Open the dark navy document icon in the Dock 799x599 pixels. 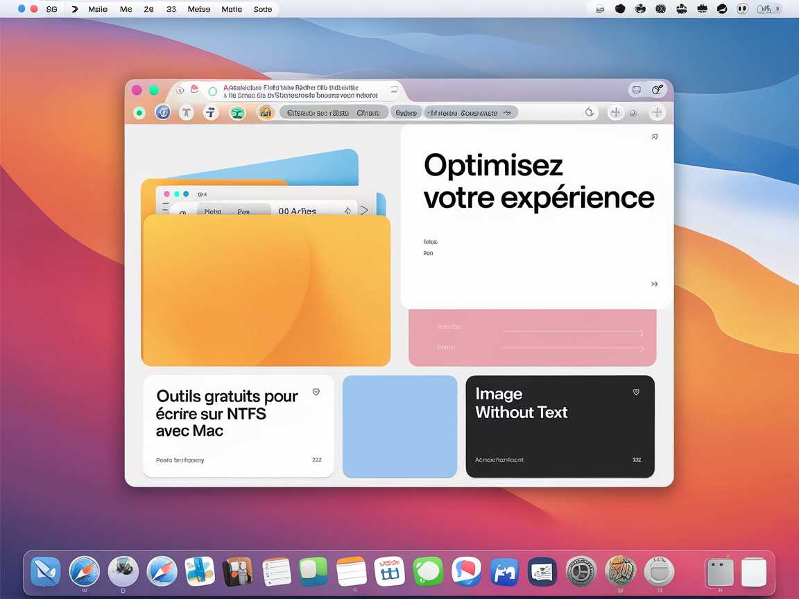[x=542, y=571]
